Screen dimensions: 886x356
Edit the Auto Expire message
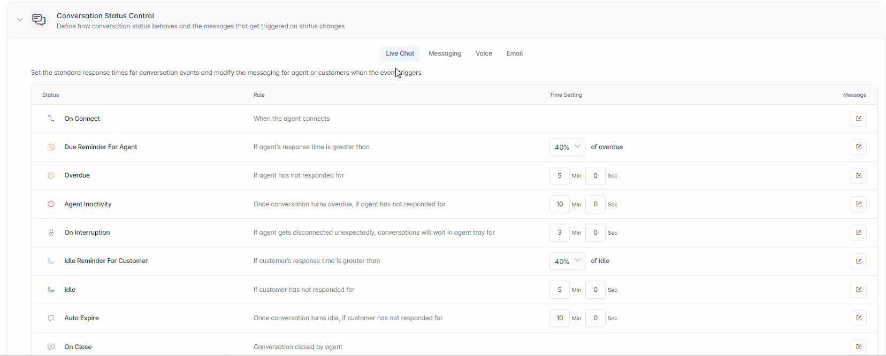coord(858,318)
